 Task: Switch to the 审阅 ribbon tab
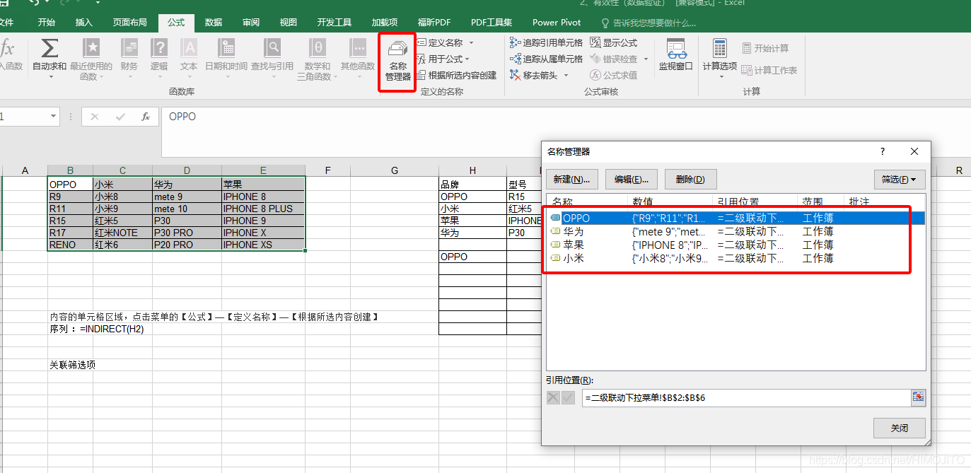click(x=250, y=23)
